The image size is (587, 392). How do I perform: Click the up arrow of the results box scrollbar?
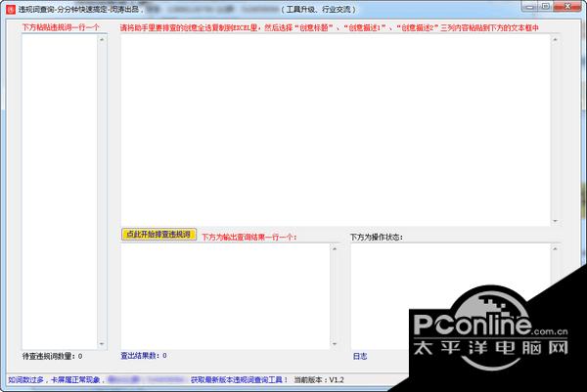(x=335, y=248)
